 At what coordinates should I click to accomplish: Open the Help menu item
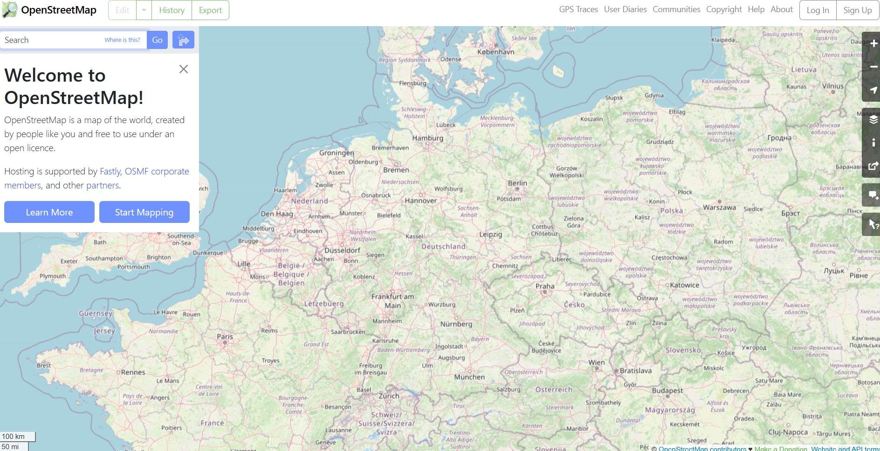(756, 9)
